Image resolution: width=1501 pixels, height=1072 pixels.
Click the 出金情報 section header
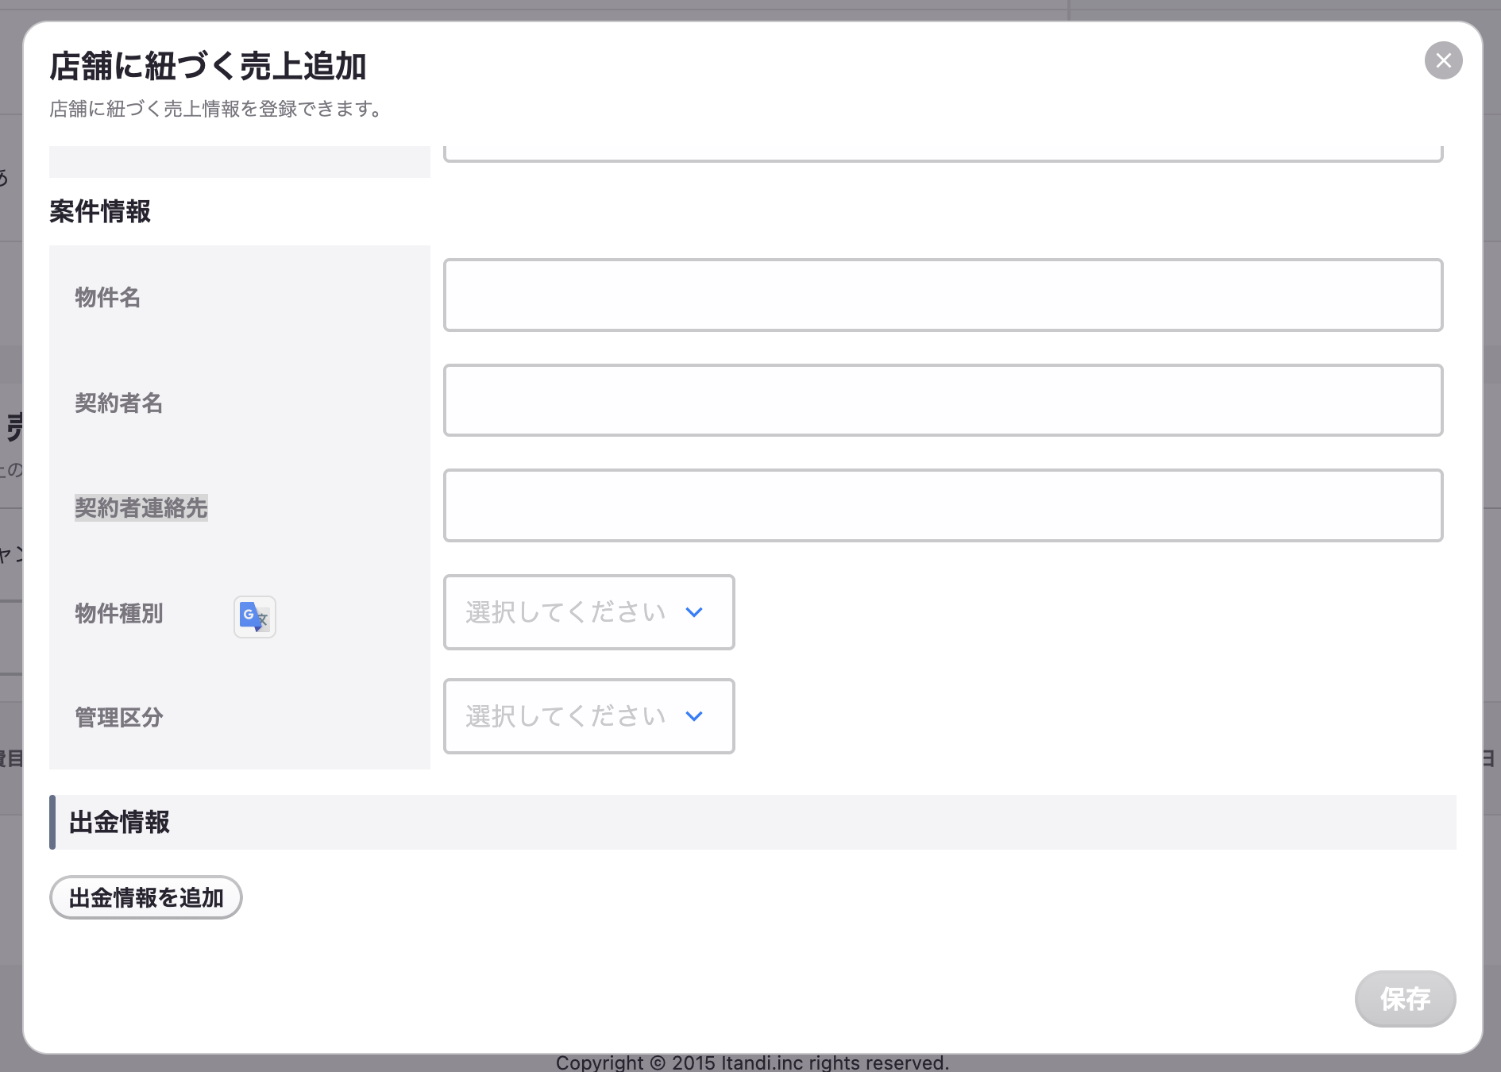click(x=753, y=822)
